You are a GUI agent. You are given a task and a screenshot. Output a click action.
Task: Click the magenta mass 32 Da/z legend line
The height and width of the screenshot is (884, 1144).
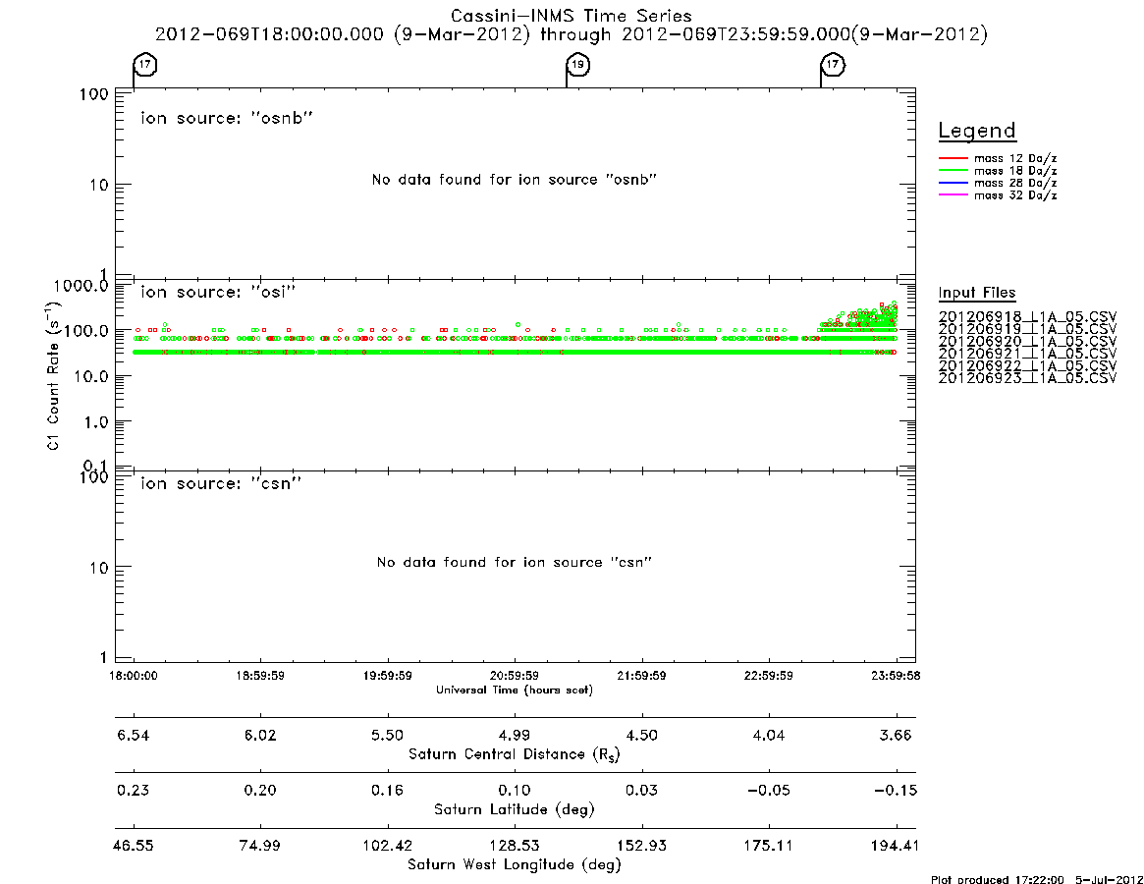coord(953,195)
